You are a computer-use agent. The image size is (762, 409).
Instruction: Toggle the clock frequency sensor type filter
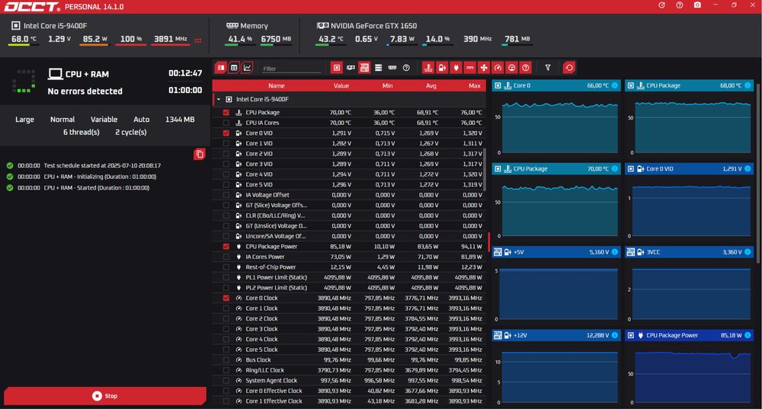498,68
